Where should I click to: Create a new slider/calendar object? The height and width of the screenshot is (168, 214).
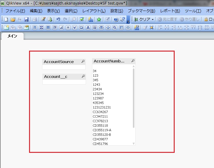coord(101,28)
